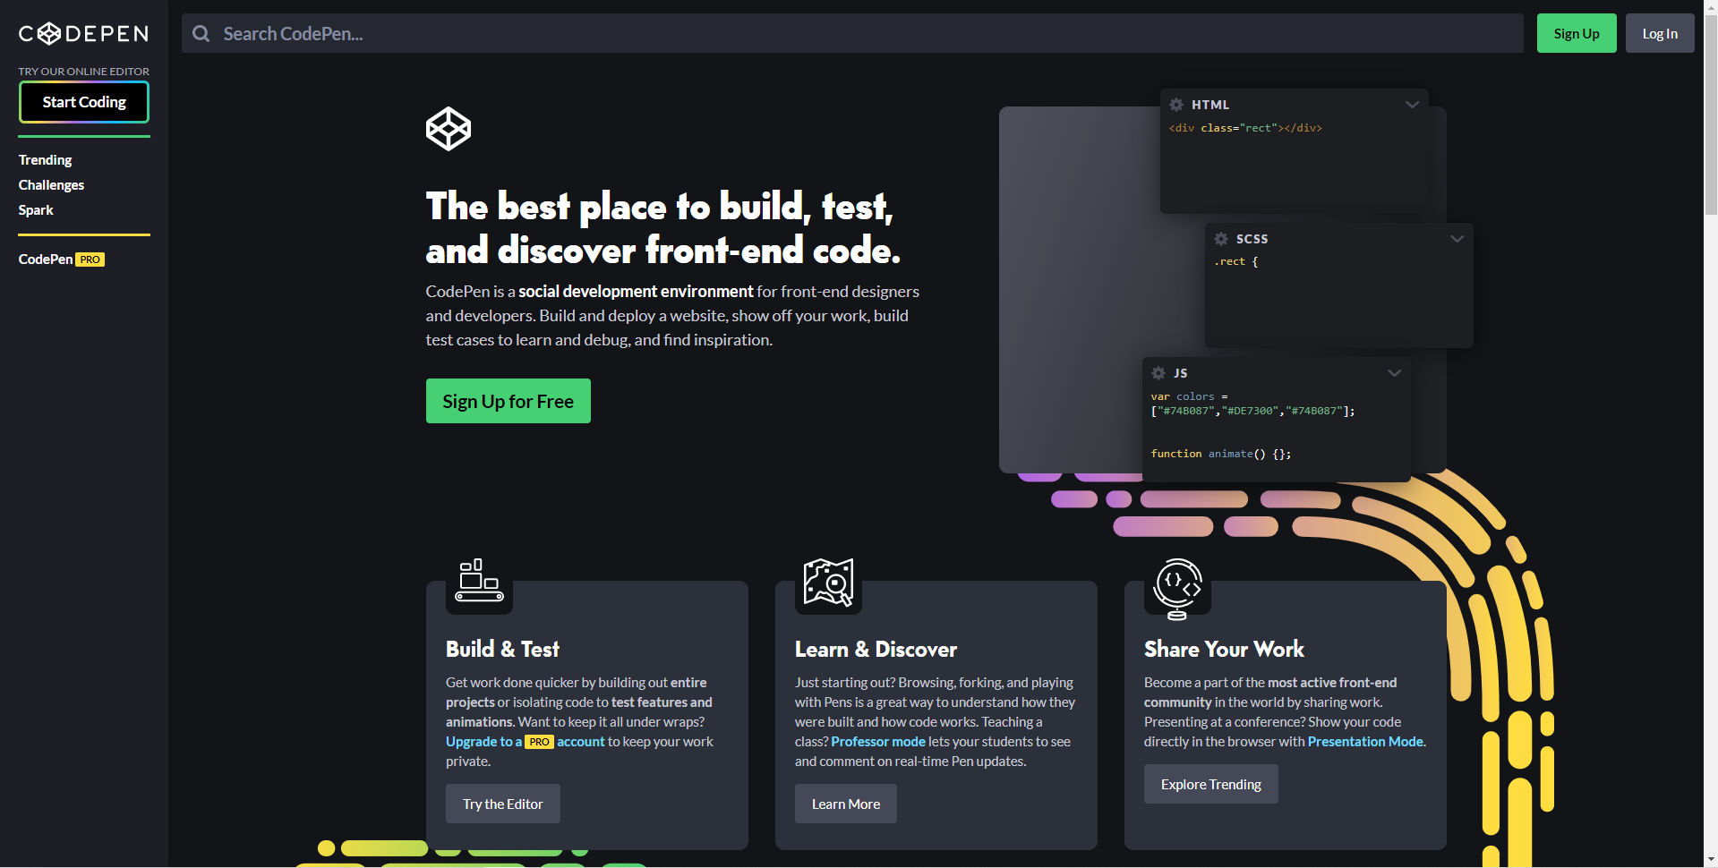Viewport: 1718px width, 868px height.
Task: Open CodePen PRO sidebar link
Action: pyautogui.click(x=61, y=260)
